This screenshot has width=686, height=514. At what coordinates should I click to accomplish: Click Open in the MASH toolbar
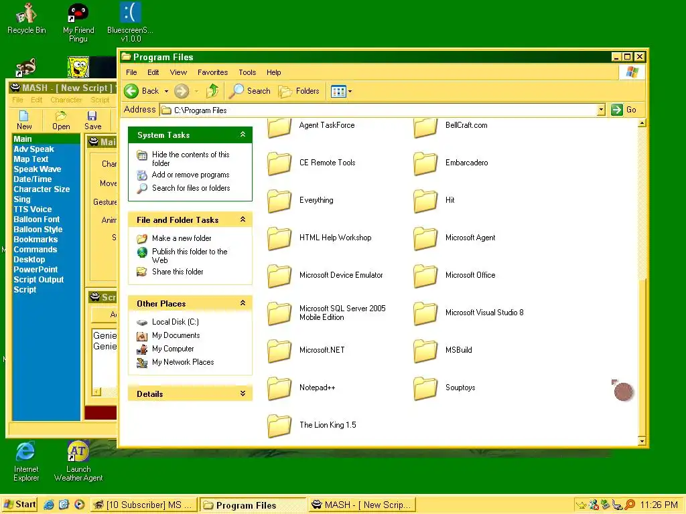(61, 120)
